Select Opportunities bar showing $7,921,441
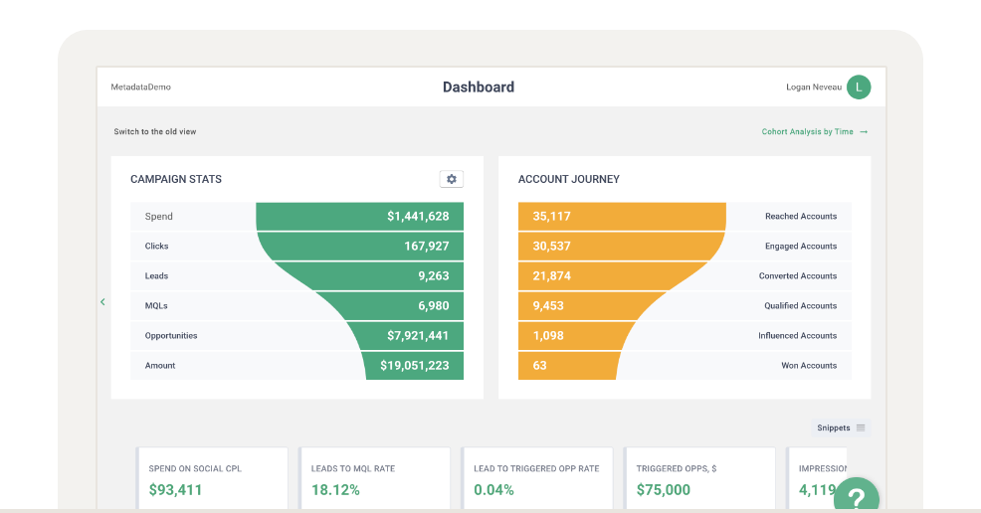 [x=407, y=336]
